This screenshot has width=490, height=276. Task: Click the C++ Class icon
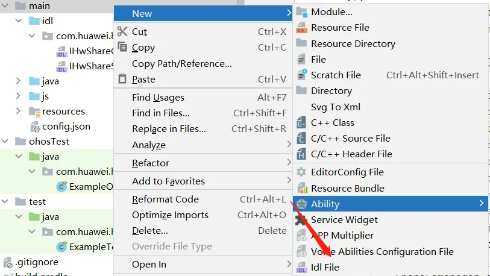click(x=302, y=123)
